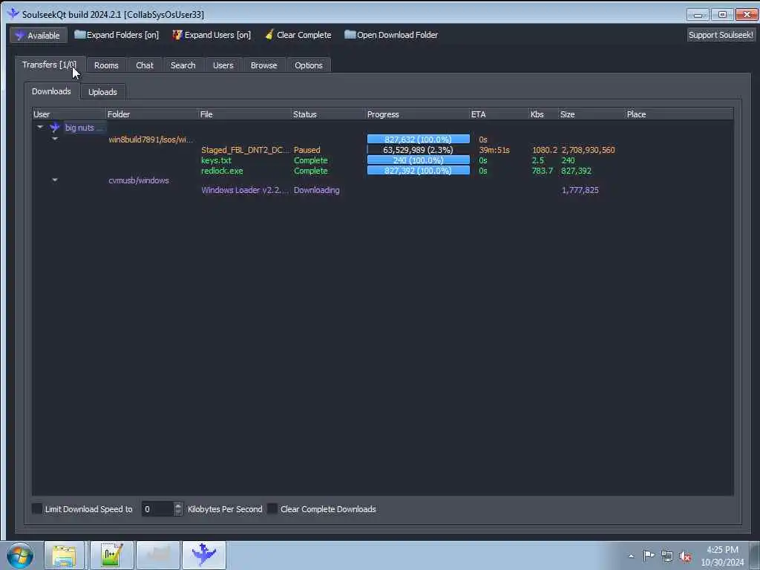Click the Action Center flag icon
The image size is (760, 570).
[649, 556]
